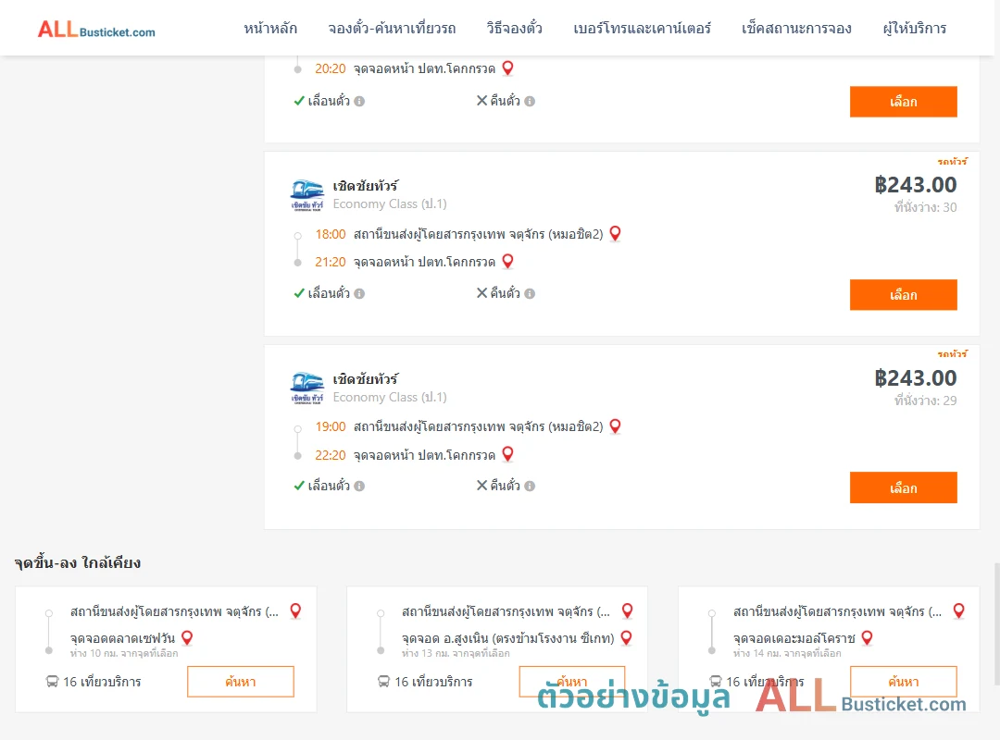This screenshot has width=1000, height=740.
Task: Click เลื่อนตั๋ว info icon in 18:00 trip
Action: coord(359,294)
